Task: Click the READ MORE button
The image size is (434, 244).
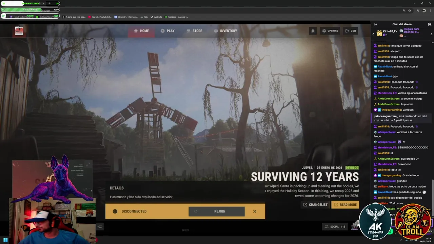Action: click(345, 205)
